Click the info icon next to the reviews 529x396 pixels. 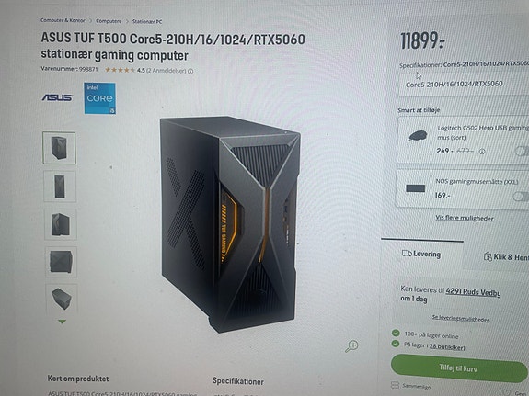click(x=190, y=71)
